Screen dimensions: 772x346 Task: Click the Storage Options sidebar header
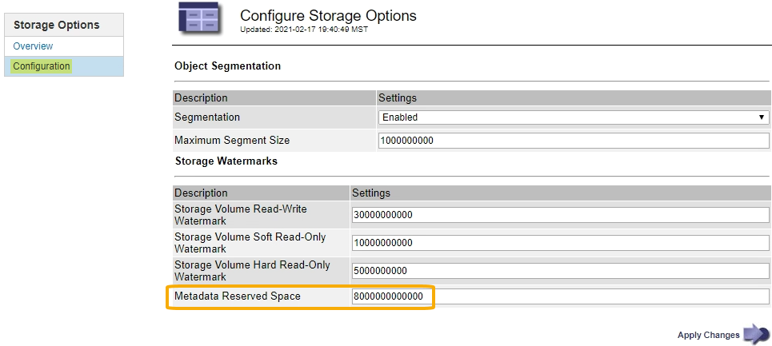point(56,25)
